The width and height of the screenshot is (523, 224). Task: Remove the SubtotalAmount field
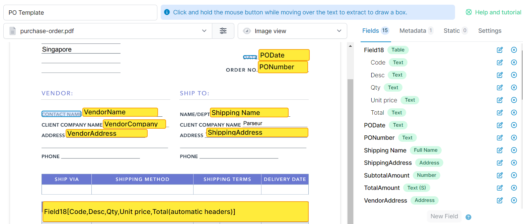(514, 175)
